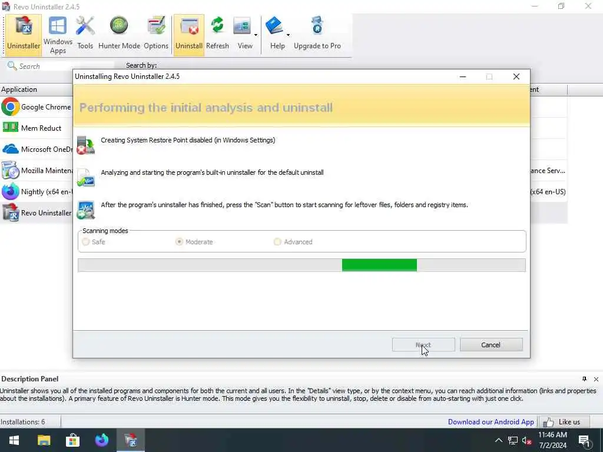Click the leftover scan step icon
This screenshot has height=452, width=603.
click(85, 210)
